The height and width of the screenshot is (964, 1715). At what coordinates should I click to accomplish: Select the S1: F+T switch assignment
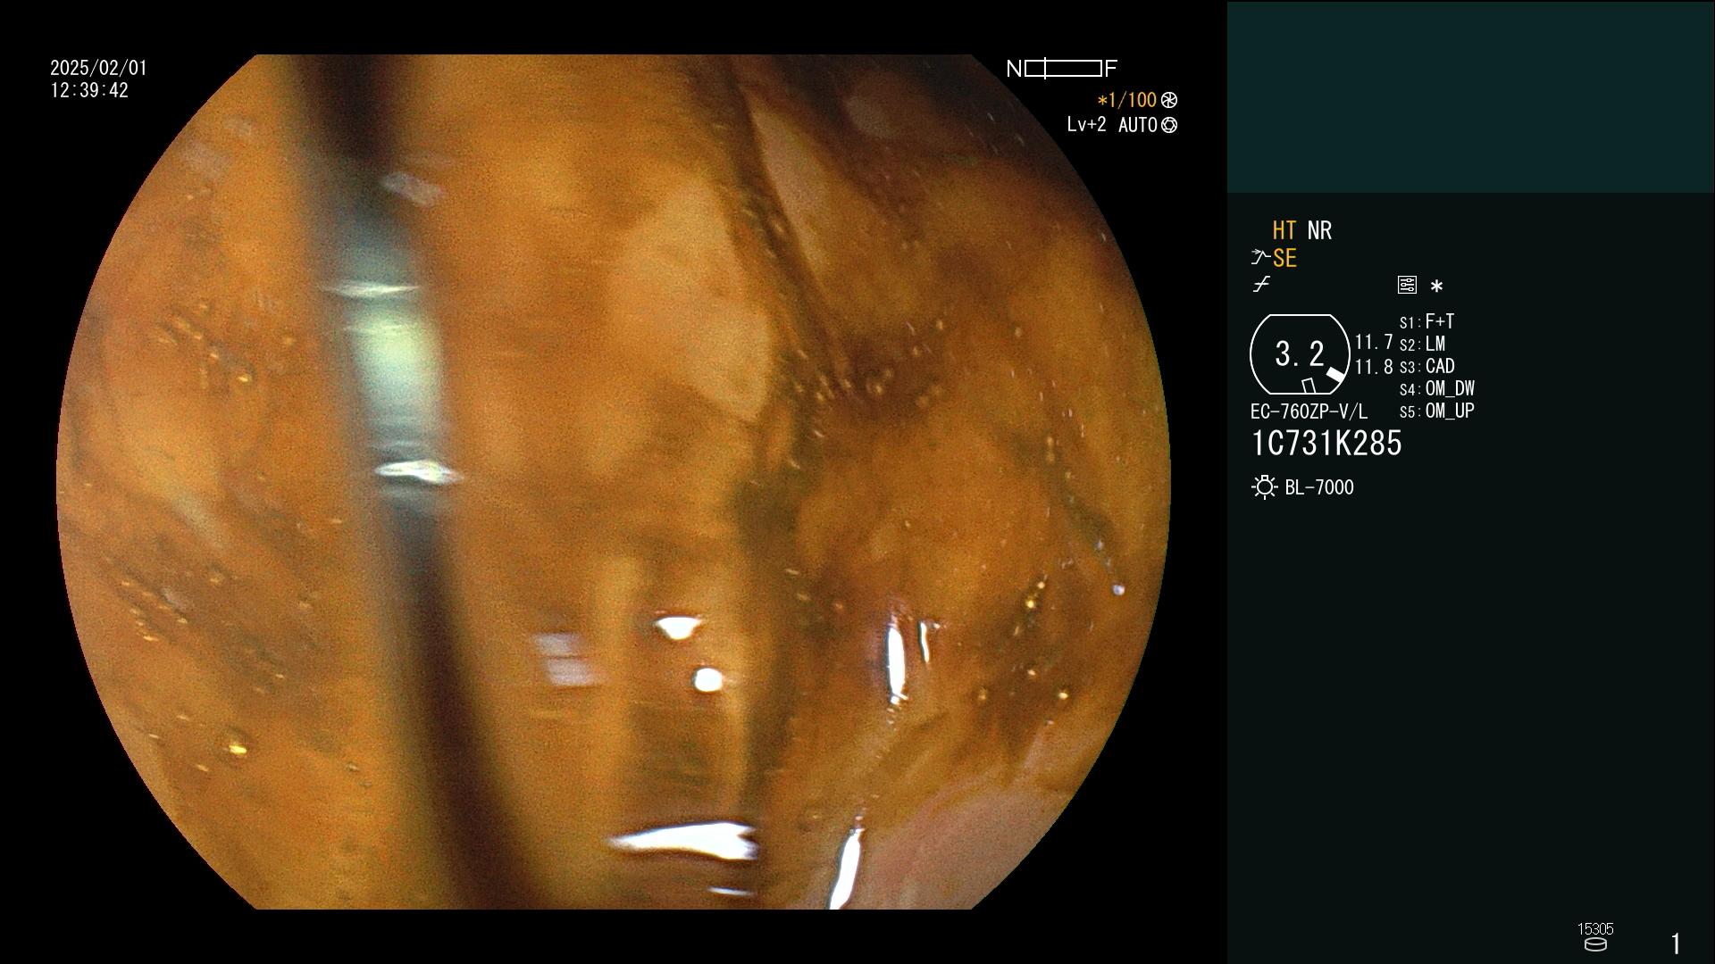tap(1426, 321)
